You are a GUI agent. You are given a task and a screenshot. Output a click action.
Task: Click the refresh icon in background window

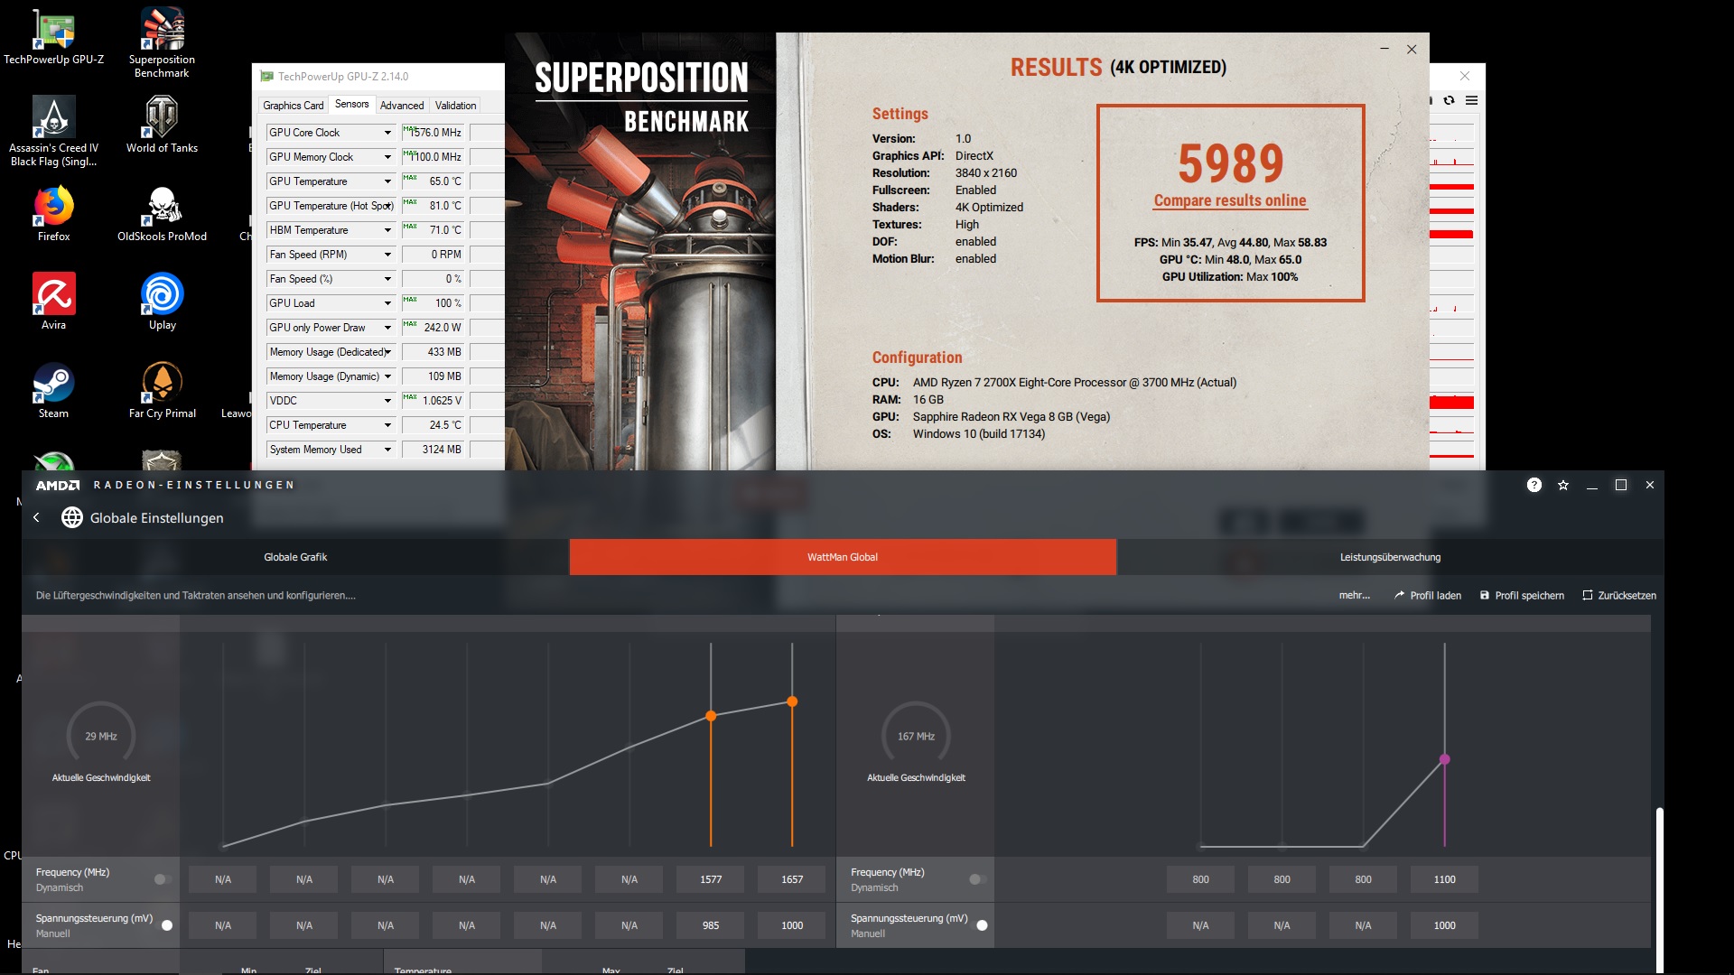1449,100
